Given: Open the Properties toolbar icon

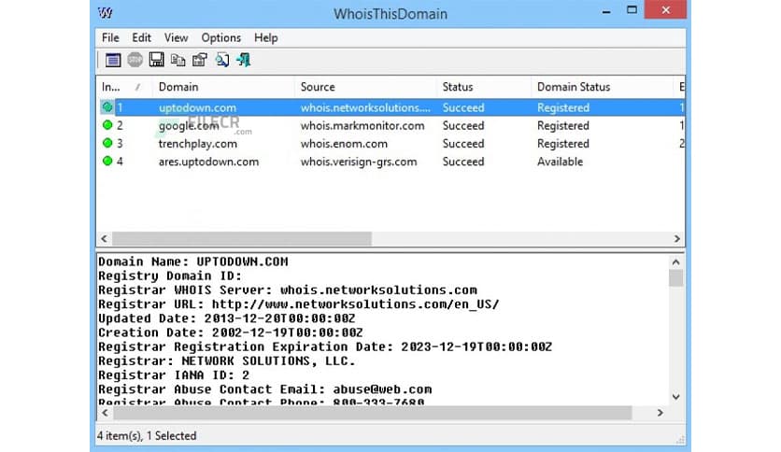Looking at the screenshot, I should point(200,60).
